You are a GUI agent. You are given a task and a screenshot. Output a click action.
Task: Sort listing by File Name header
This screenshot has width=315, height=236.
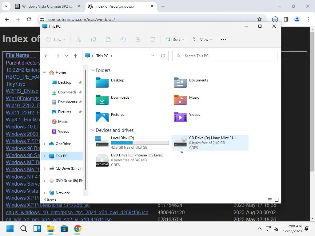[x=18, y=55]
